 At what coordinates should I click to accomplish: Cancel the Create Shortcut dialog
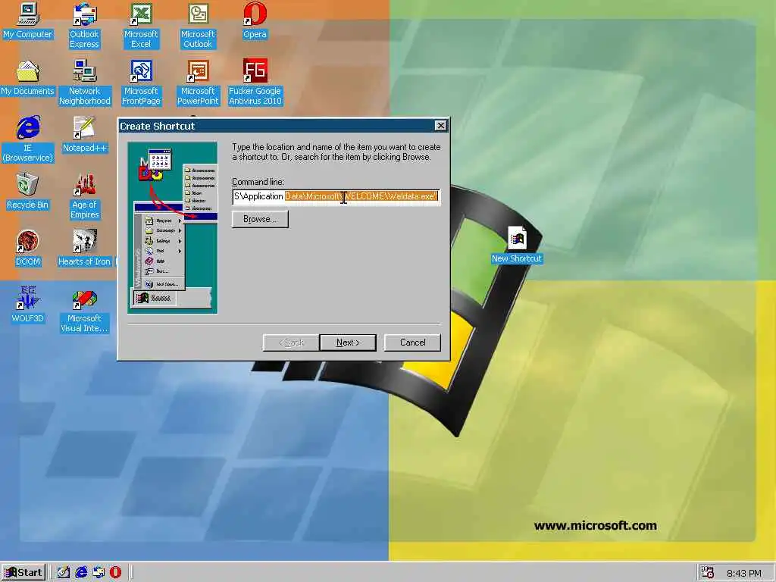(x=412, y=343)
